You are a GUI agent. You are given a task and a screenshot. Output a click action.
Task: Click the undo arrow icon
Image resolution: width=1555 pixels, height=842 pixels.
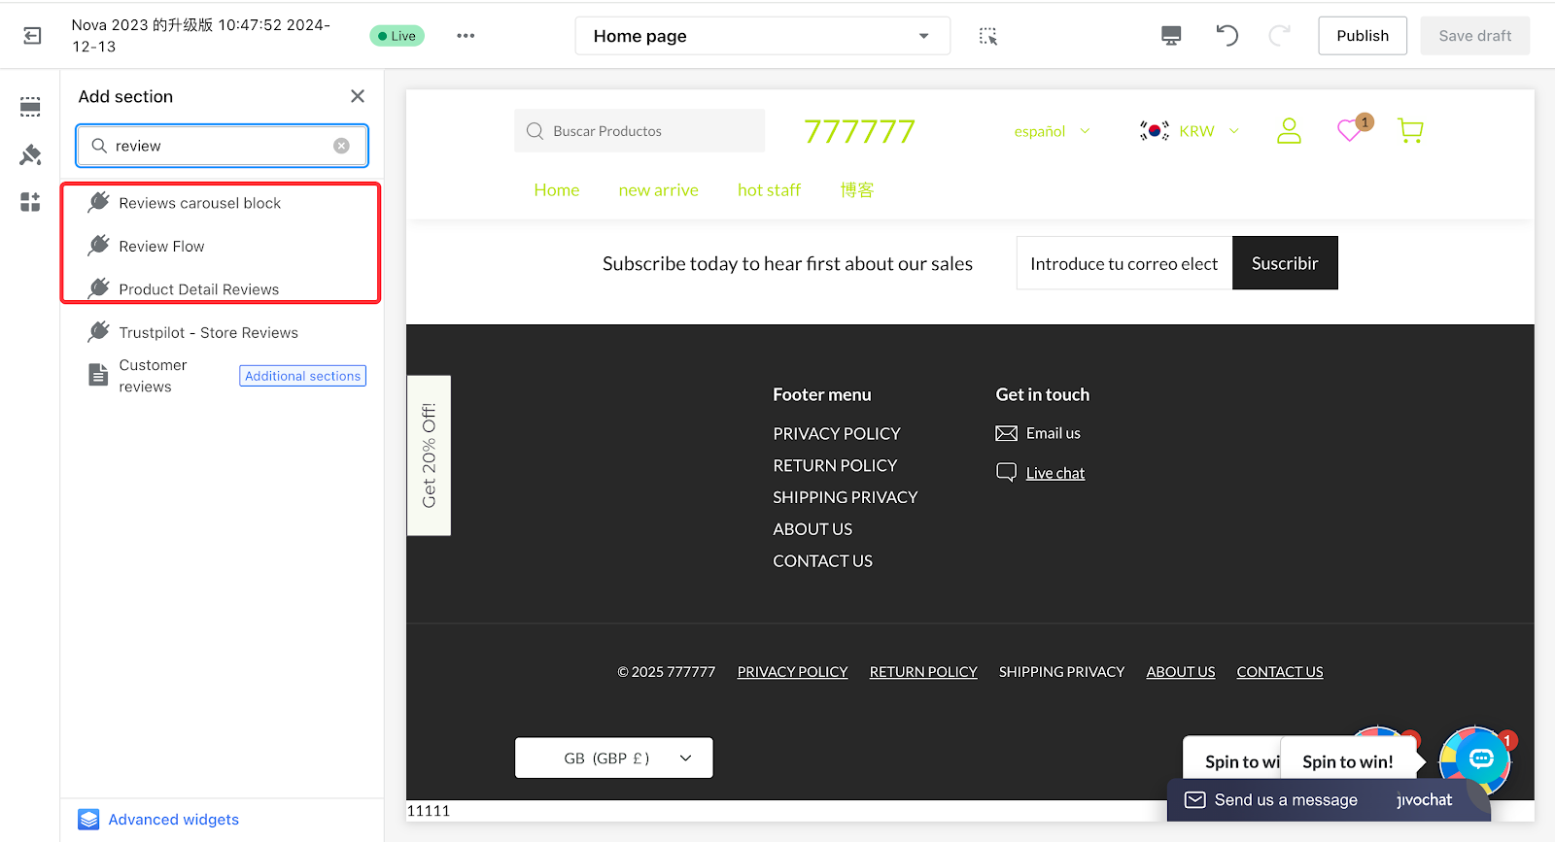pyautogui.click(x=1227, y=36)
